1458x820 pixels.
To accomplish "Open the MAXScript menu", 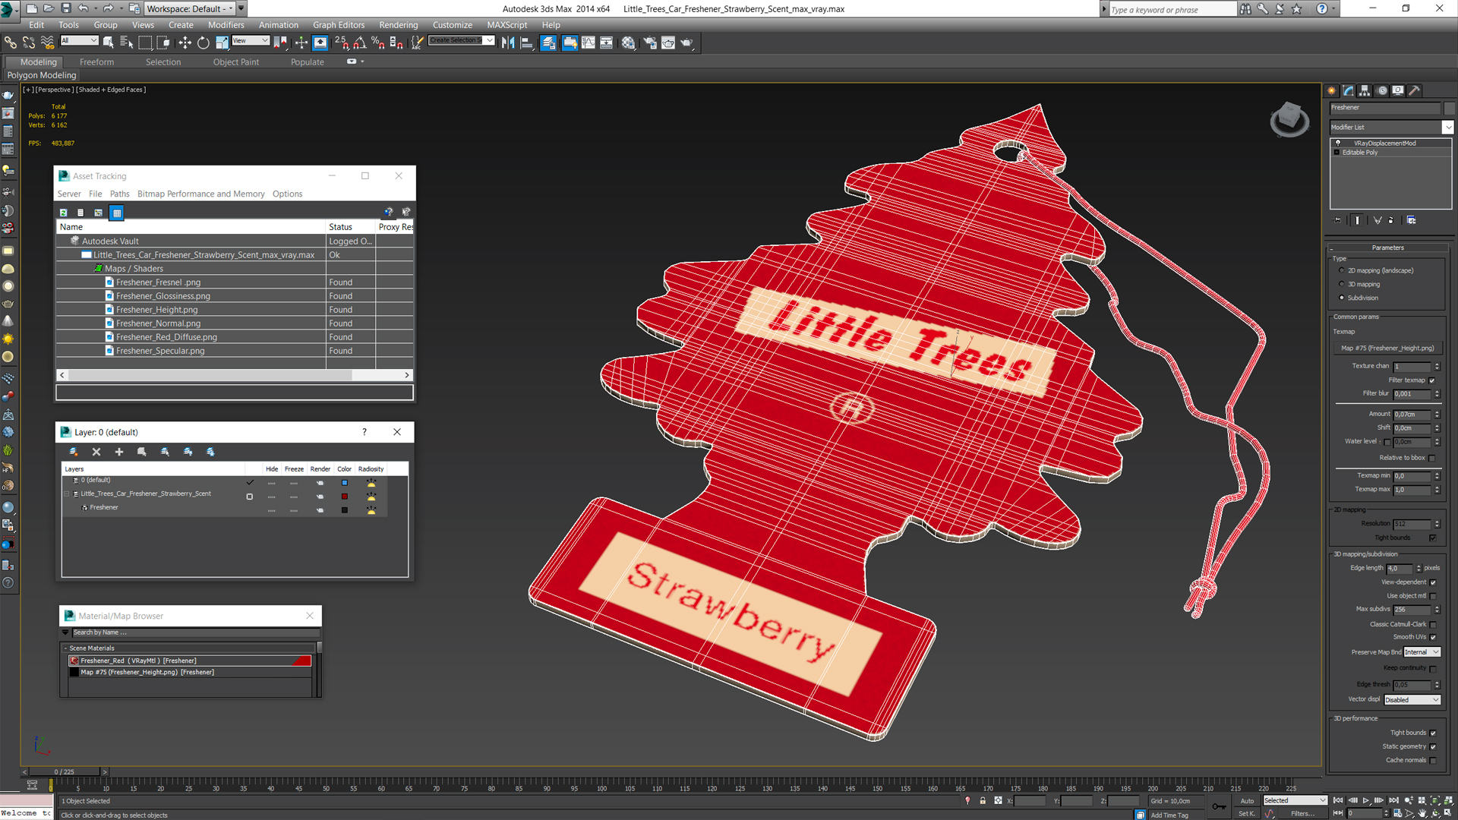I will tap(507, 25).
